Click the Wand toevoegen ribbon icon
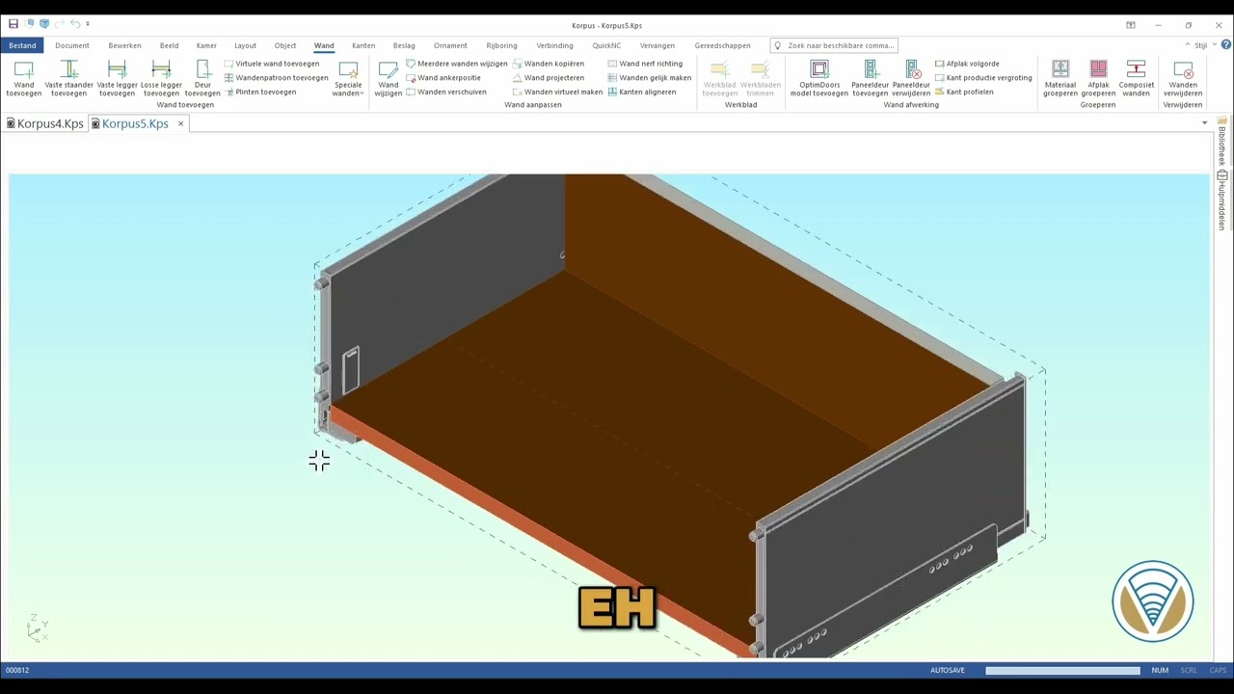The width and height of the screenshot is (1234, 694). pyautogui.click(x=24, y=78)
